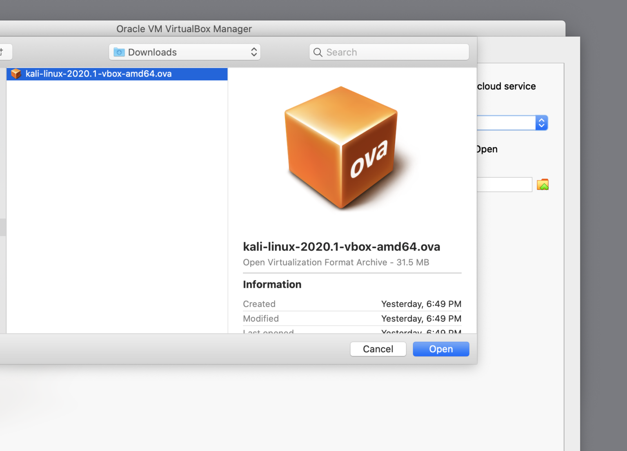627x451 pixels.
Task: Select kali-linux-2020.1-vbox-amd64.ova in the file list
Action: [x=117, y=74]
